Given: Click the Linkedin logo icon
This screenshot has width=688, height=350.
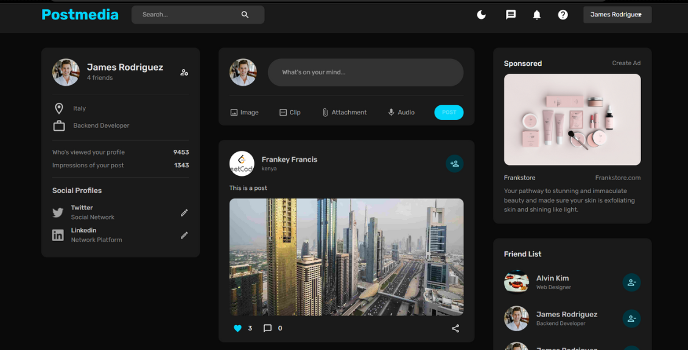Looking at the screenshot, I should (x=58, y=235).
